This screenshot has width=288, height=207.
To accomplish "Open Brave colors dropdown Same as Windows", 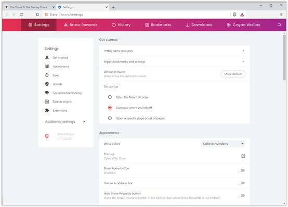I will (223, 144).
